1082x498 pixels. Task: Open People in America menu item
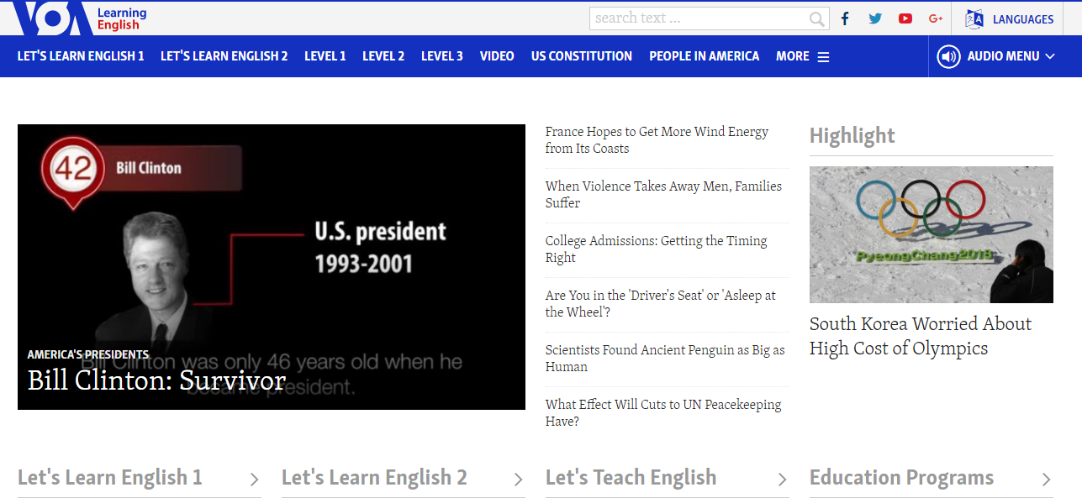pos(704,56)
